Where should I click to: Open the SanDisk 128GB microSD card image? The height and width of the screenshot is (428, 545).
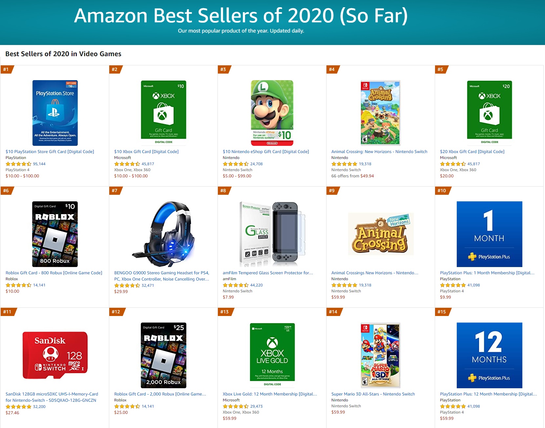coord(55,355)
